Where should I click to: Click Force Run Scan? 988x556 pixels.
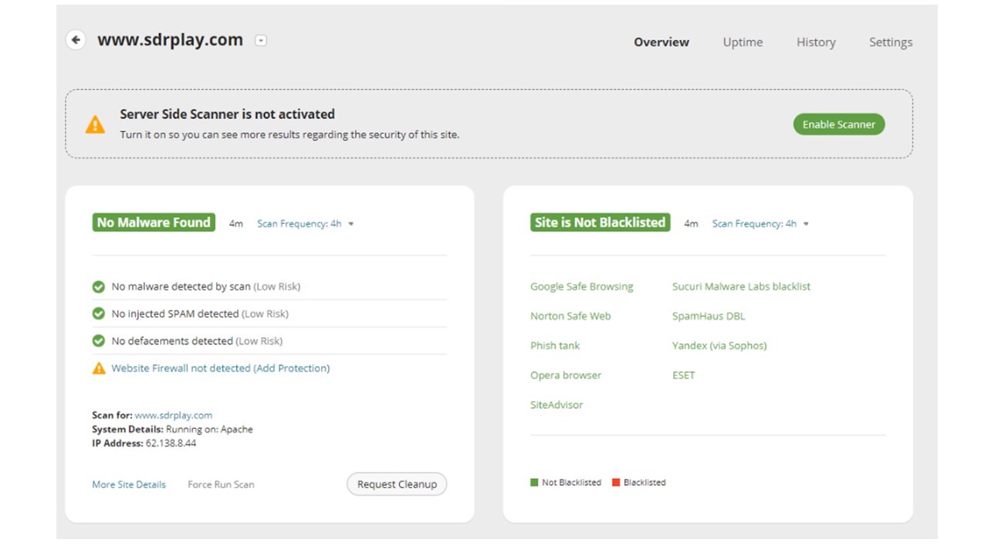pos(221,485)
